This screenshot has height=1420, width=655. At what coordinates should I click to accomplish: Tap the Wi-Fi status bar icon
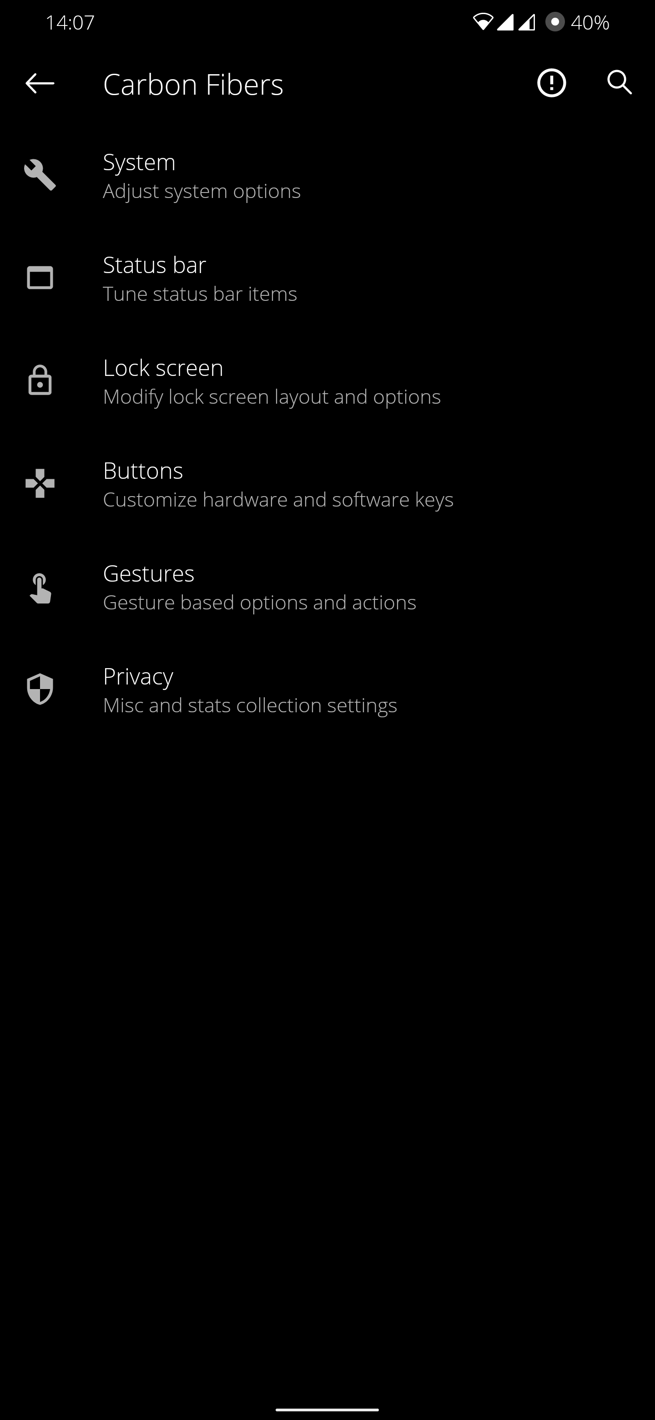pyautogui.click(x=483, y=22)
